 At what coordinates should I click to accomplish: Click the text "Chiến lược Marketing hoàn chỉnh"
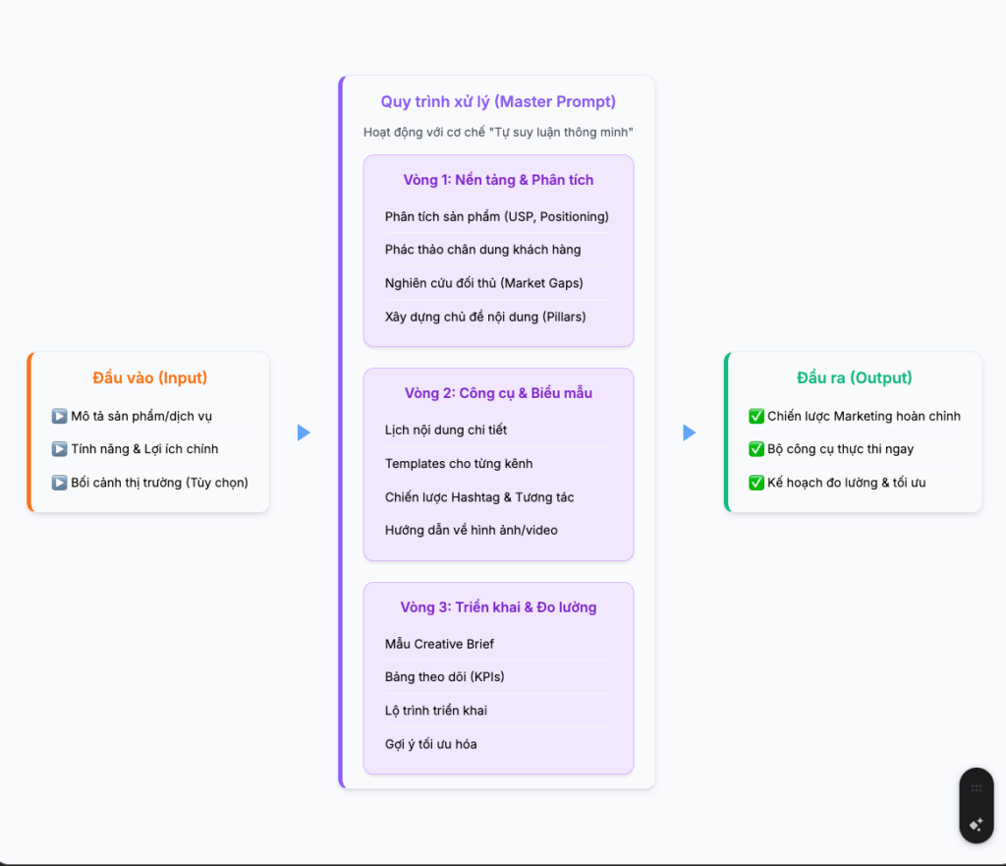[865, 416]
